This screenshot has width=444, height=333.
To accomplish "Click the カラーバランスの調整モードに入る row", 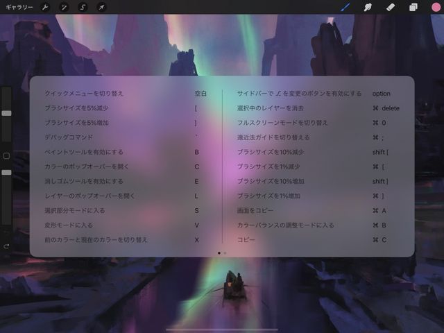I will [318, 225].
